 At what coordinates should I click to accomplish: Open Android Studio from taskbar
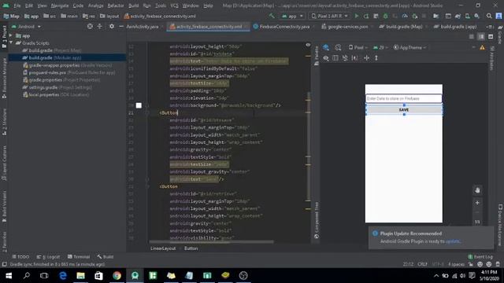click(x=135, y=275)
